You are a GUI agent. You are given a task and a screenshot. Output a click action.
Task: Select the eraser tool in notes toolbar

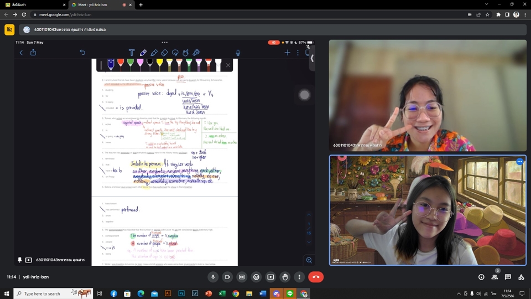coord(164,53)
